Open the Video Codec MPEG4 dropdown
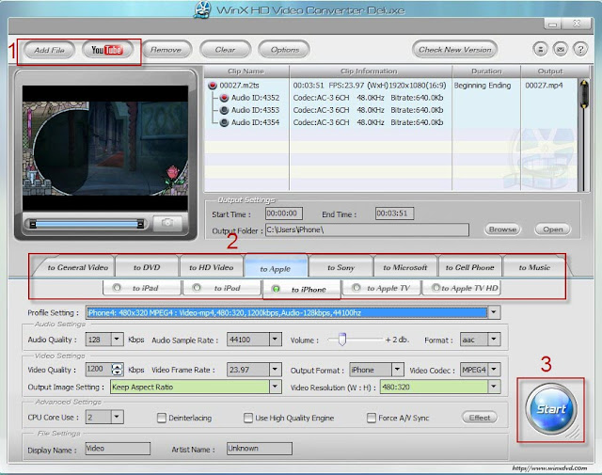 pos(494,370)
